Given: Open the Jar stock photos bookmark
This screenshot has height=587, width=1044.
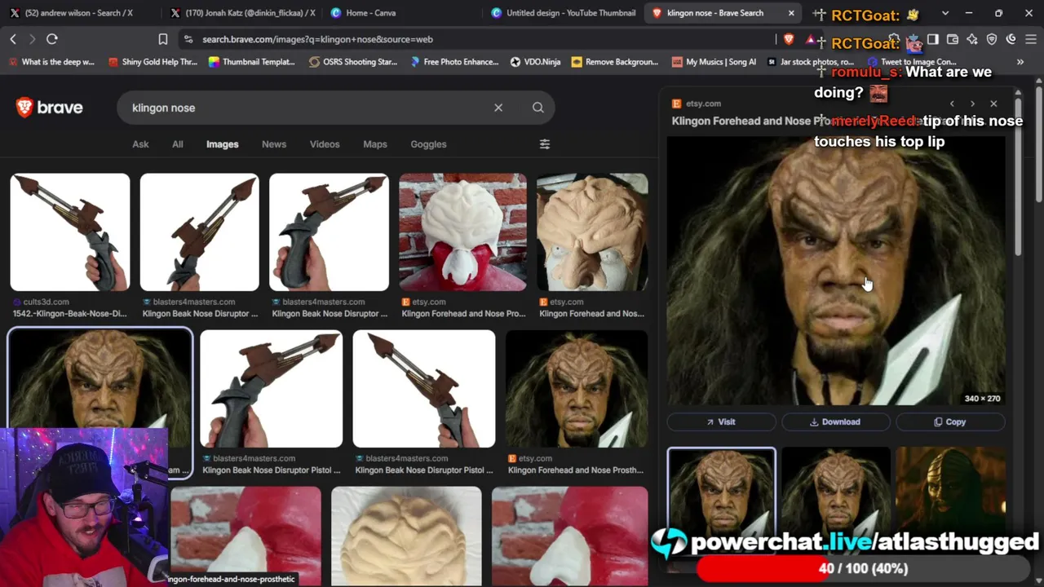Looking at the screenshot, I should (811, 62).
